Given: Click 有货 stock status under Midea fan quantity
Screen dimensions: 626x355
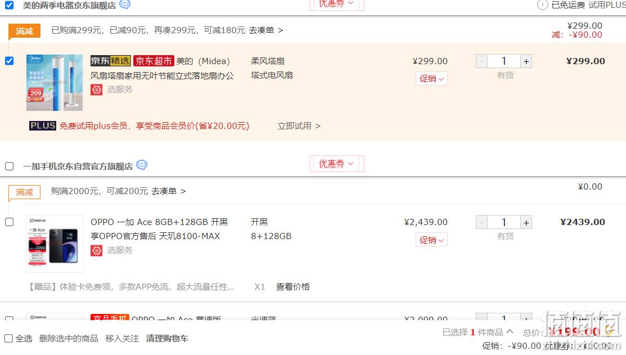Looking at the screenshot, I should pyautogui.click(x=505, y=75).
